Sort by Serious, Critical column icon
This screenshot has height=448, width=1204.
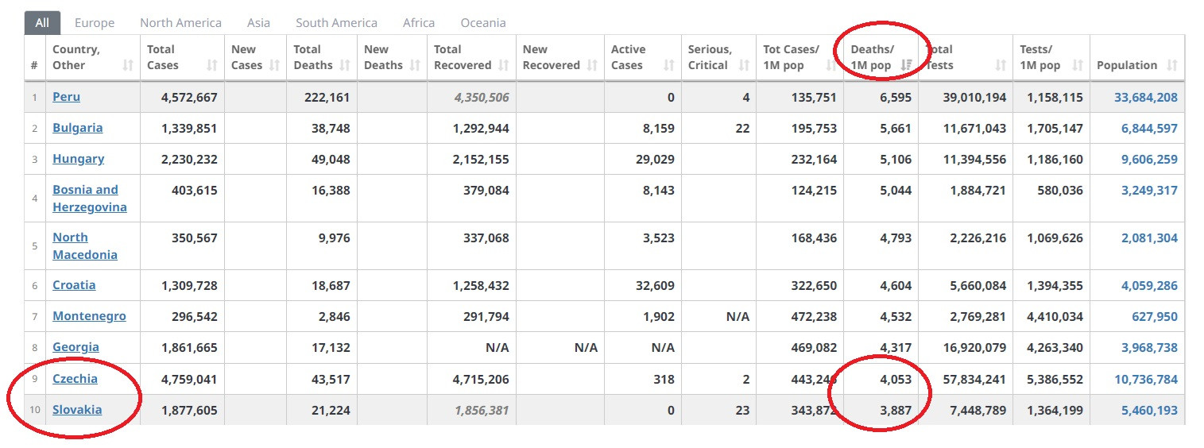[744, 66]
